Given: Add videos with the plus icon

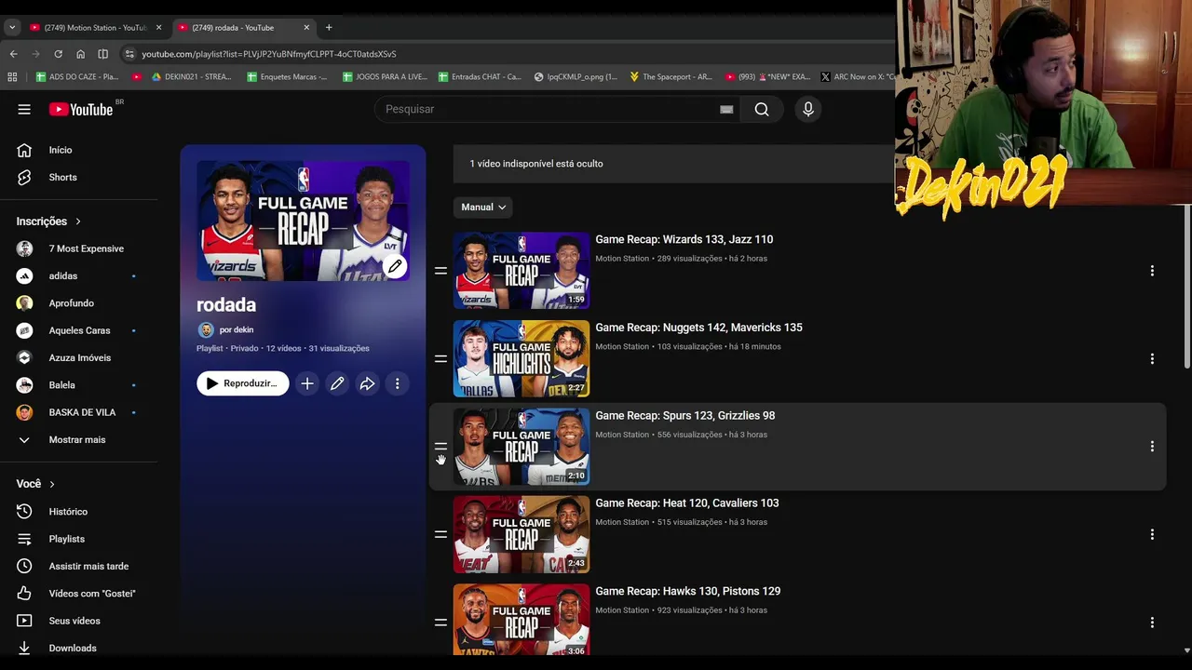Looking at the screenshot, I should [307, 383].
